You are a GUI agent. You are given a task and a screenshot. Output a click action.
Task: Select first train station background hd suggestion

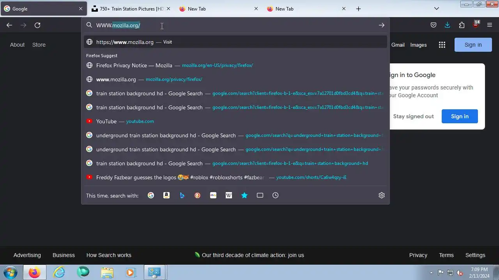[235, 93]
